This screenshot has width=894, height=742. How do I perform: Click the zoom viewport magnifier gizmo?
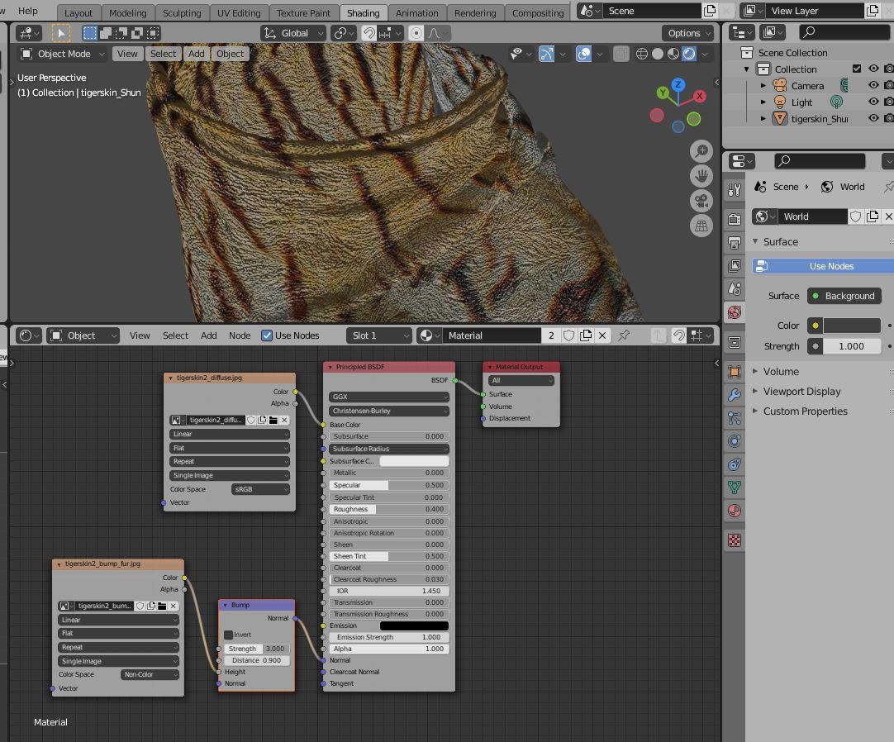(701, 151)
